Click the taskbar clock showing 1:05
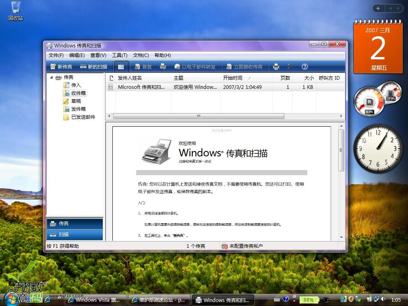Image resolution: width=408 pixels, height=306 pixels. pos(396,300)
